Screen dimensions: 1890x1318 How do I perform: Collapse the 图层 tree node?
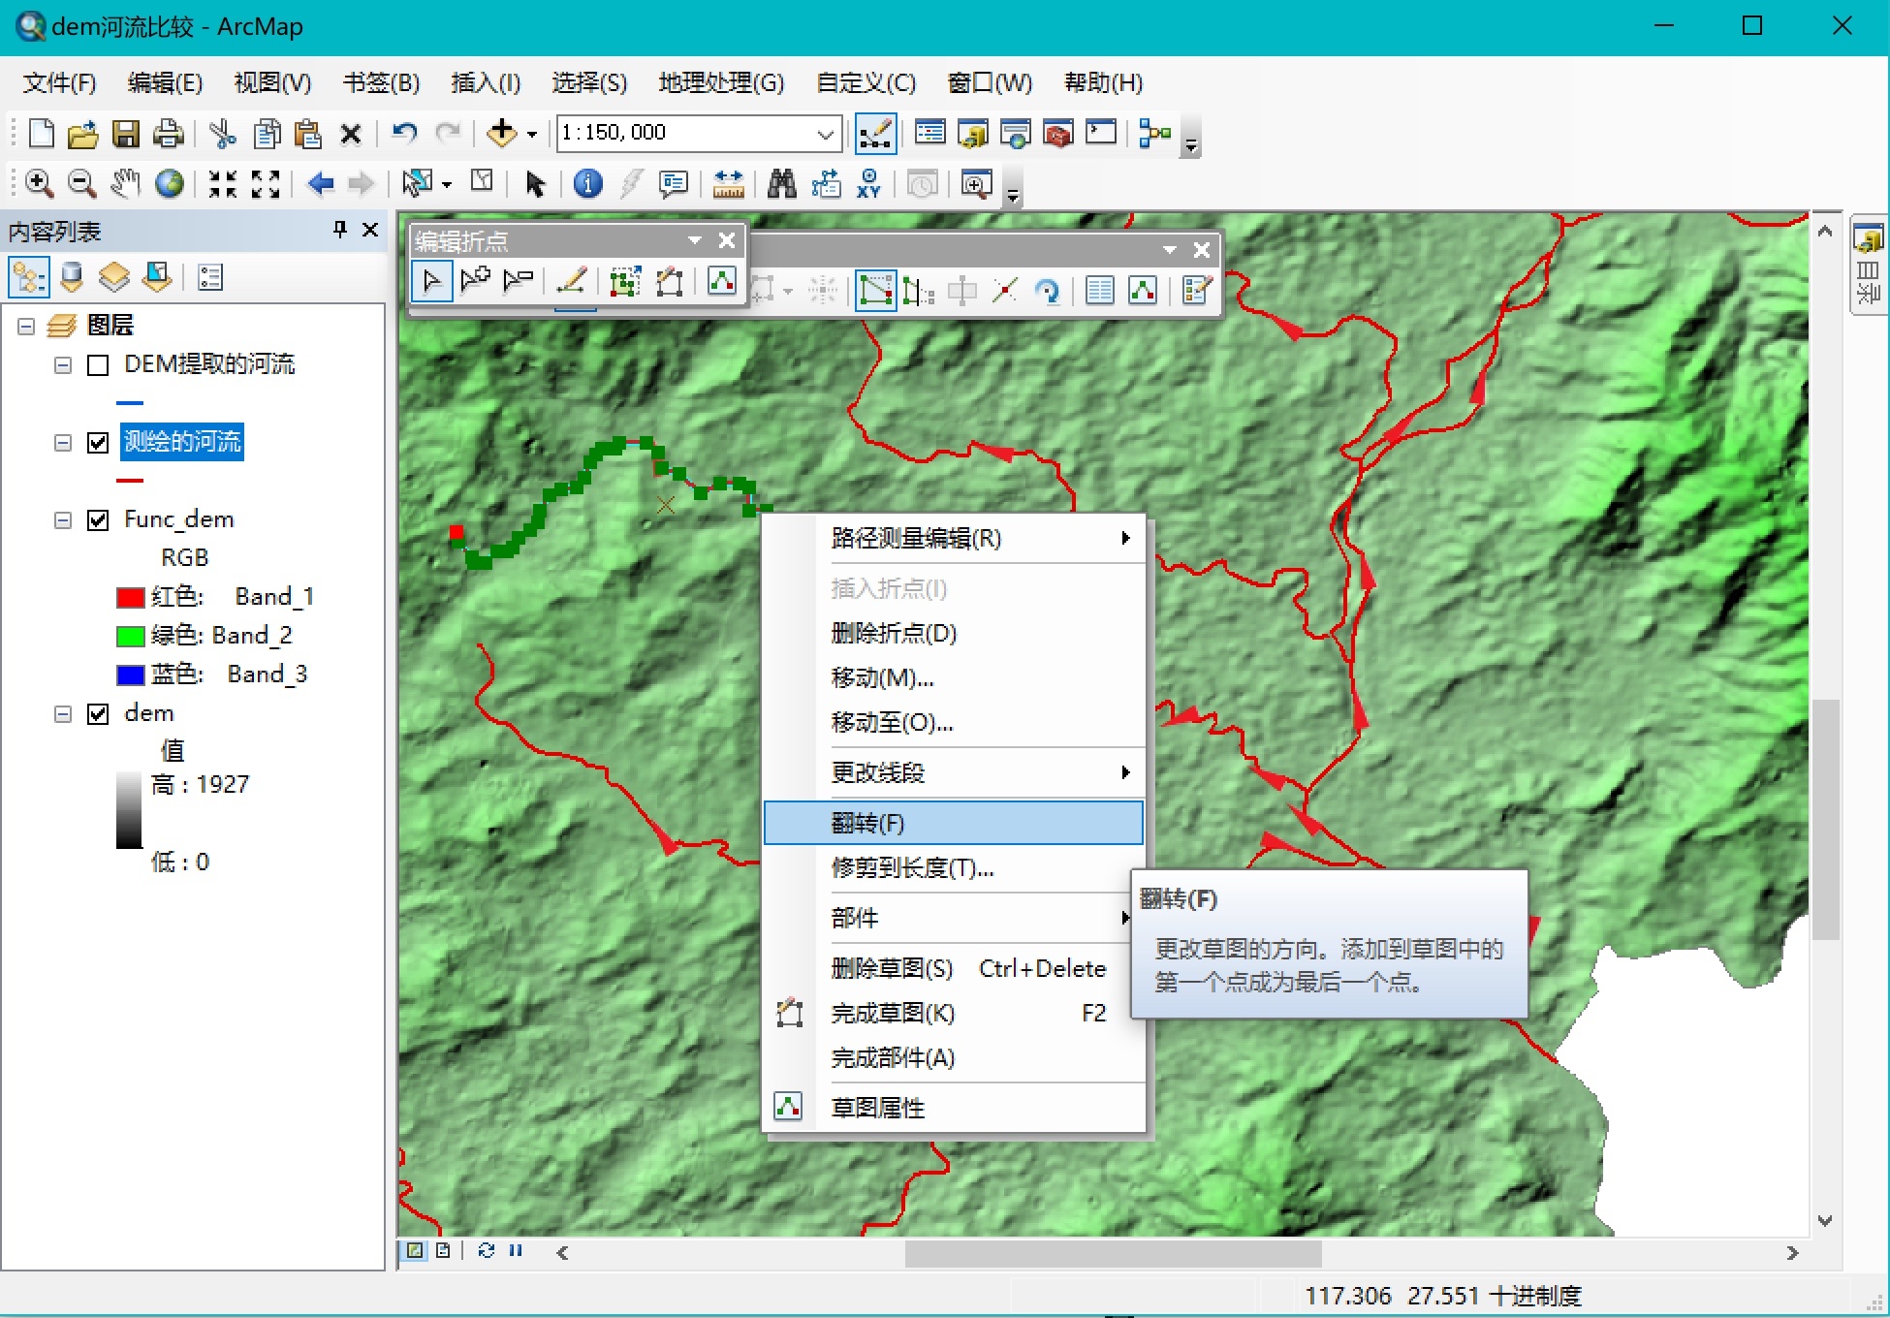tap(26, 327)
